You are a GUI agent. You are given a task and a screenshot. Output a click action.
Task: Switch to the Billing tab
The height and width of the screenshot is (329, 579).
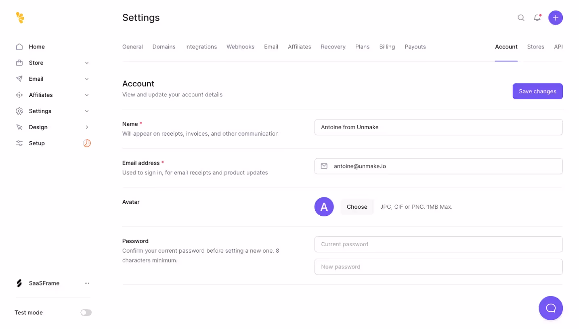click(x=386, y=46)
